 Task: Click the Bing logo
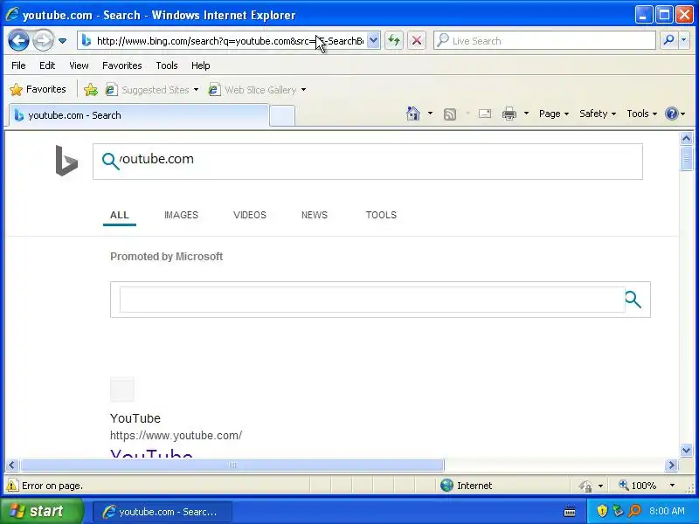(x=66, y=161)
